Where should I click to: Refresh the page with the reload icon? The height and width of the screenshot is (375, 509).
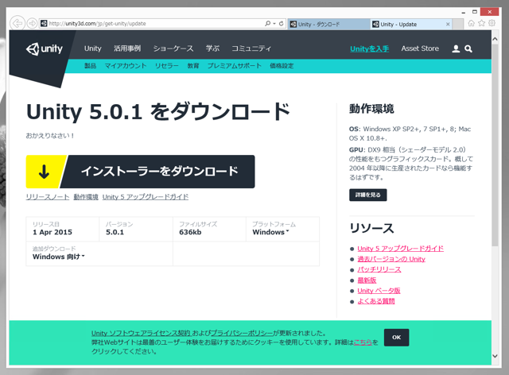281,23
